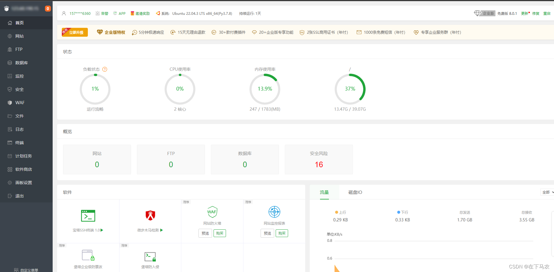Open the 面板设置 sidebar menu
The height and width of the screenshot is (272, 554).
pyautogui.click(x=26, y=183)
